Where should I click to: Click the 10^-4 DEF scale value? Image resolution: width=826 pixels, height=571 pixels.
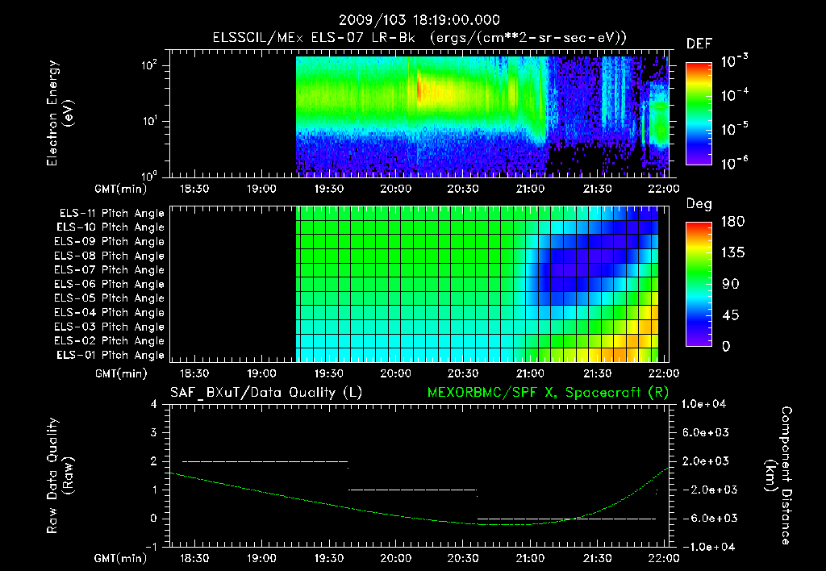pos(734,95)
